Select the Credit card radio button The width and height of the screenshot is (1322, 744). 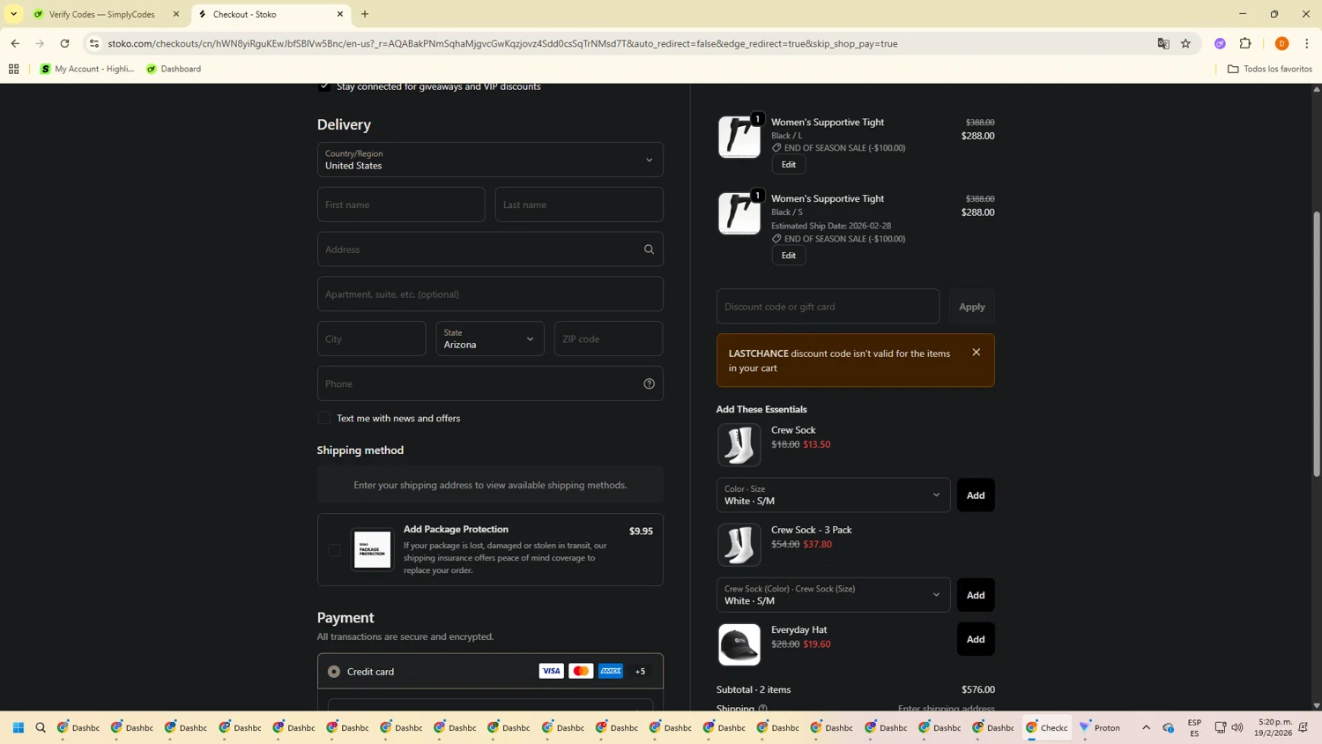(x=334, y=672)
